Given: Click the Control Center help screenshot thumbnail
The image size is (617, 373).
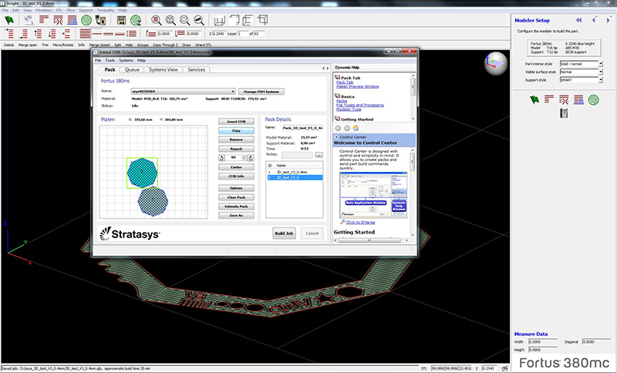Looking at the screenshot, I should click(373, 195).
